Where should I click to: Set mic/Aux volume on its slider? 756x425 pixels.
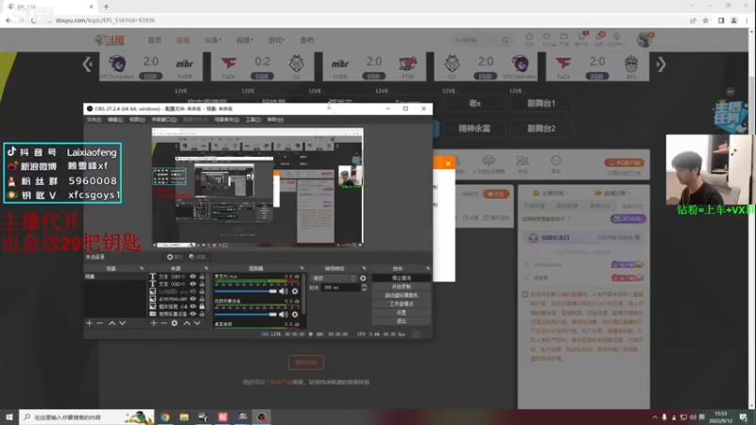point(246,291)
